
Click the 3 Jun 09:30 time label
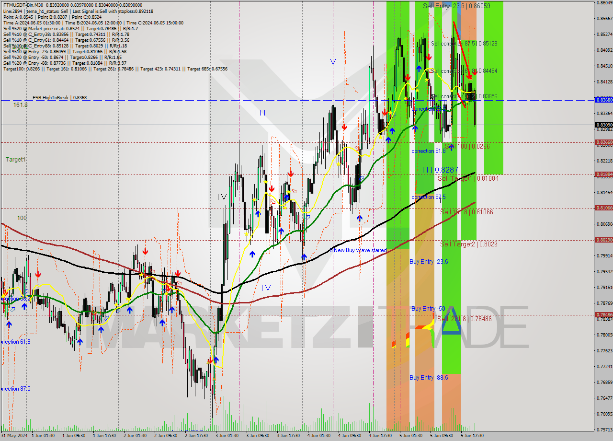click(x=258, y=436)
